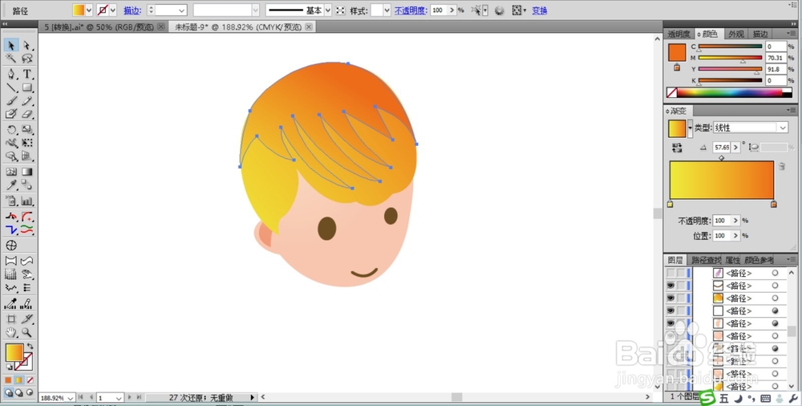The image size is (802, 406).
Task: Activate the Paintbrush tool
Action: (x=10, y=101)
